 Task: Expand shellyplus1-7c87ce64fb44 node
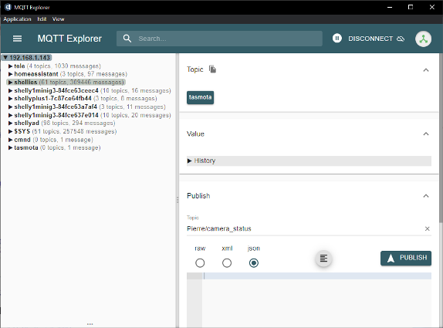click(x=11, y=99)
